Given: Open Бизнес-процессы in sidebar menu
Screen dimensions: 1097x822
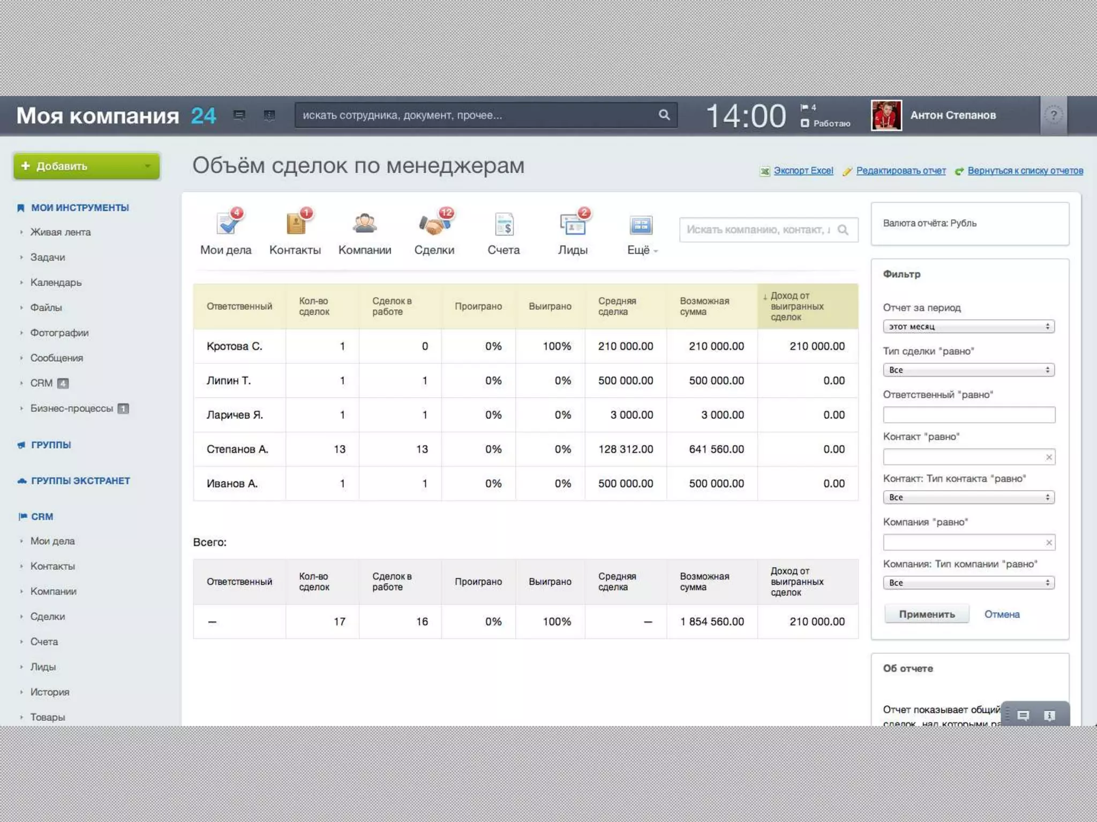Looking at the screenshot, I should coord(71,408).
